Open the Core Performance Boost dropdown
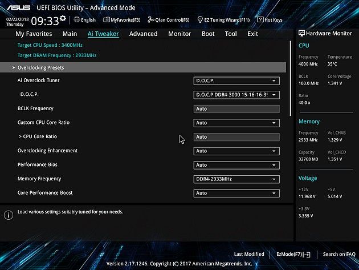359x270 pixels. (236, 193)
